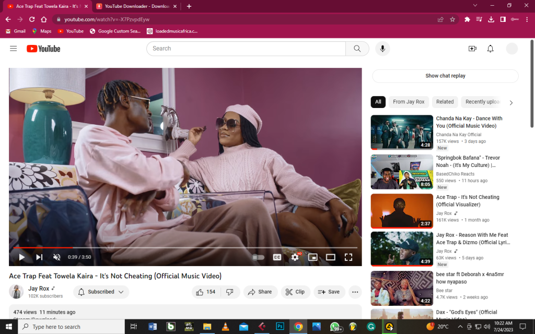This screenshot has height=334, width=535.
Task: Enable miniplayer mode
Action: [x=312, y=257]
